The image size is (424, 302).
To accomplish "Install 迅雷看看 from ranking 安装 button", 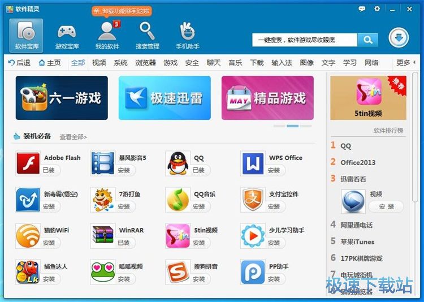I will (x=387, y=207).
